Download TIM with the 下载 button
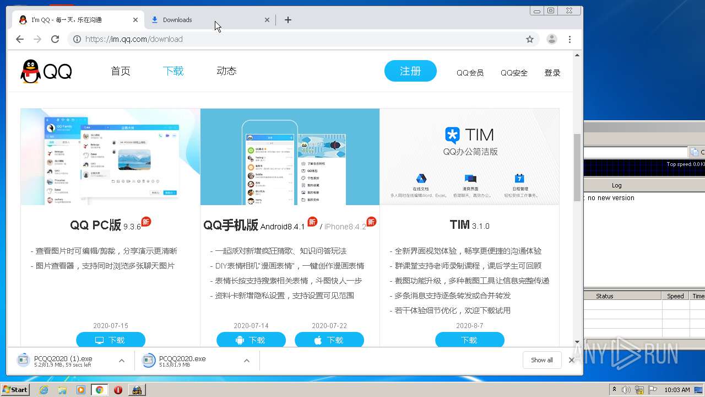Screen dimensions: 705x397 (470, 340)
